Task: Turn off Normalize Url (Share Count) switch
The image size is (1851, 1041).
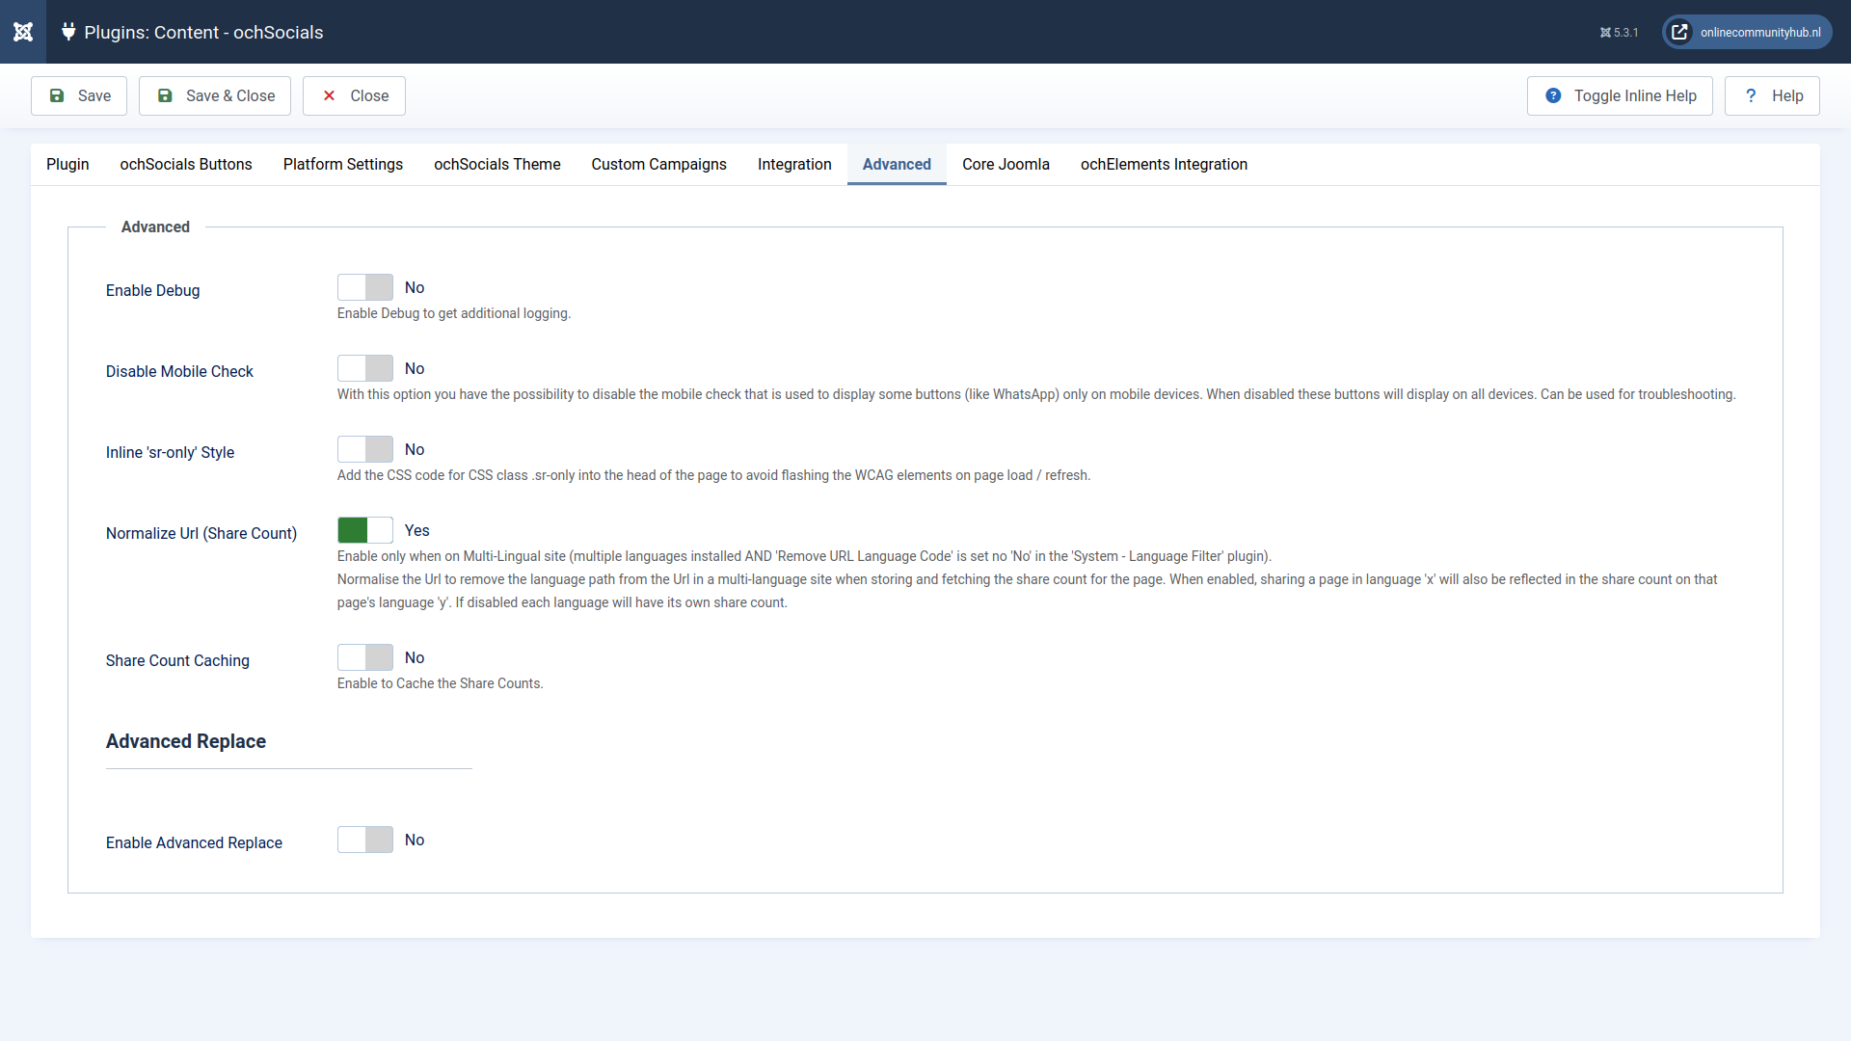Action: pyautogui.click(x=365, y=530)
